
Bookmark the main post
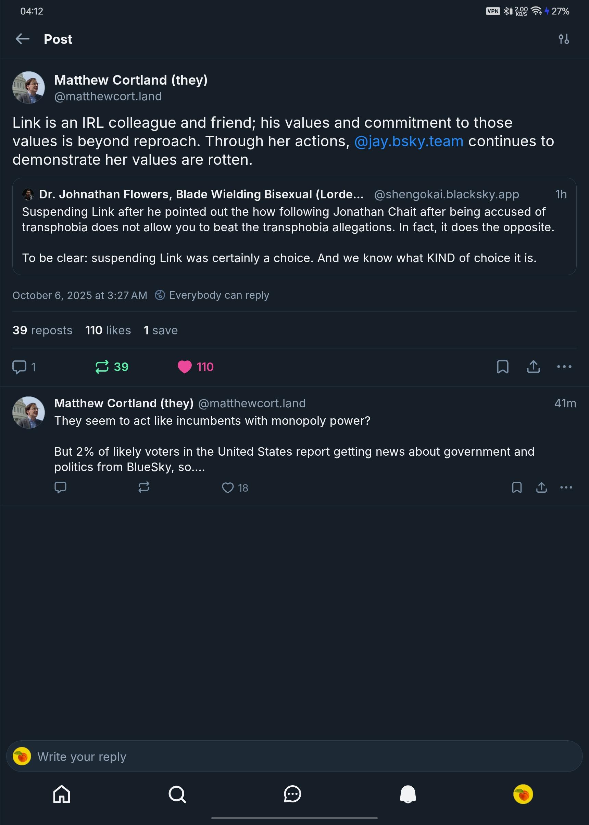click(x=502, y=367)
